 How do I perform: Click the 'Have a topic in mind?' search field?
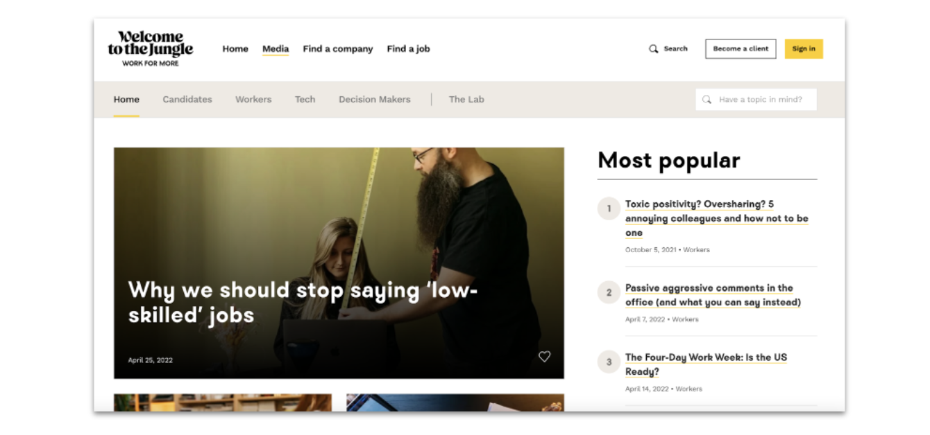point(756,99)
